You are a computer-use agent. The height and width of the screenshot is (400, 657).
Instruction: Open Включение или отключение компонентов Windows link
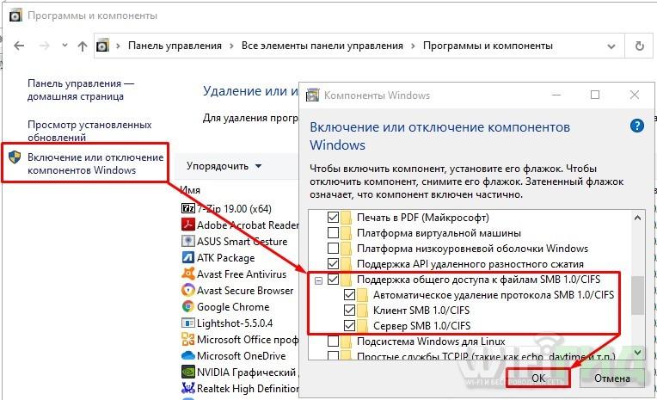[95, 163]
